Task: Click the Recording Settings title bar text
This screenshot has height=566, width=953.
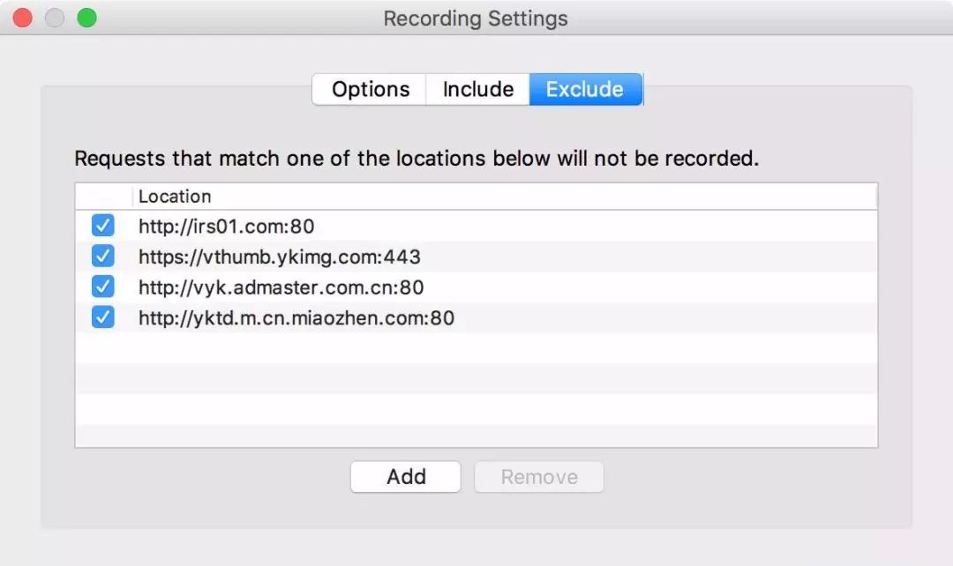Action: [476, 19]
